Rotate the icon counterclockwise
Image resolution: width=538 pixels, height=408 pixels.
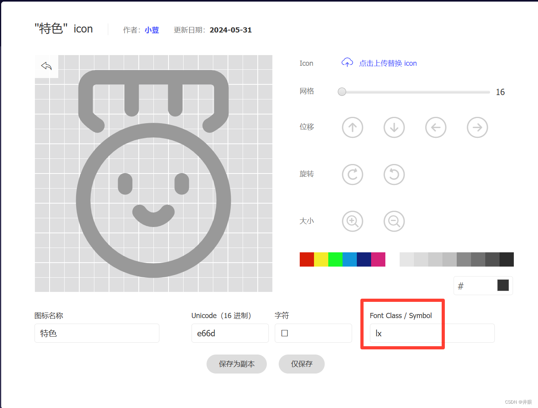point(394,175)
